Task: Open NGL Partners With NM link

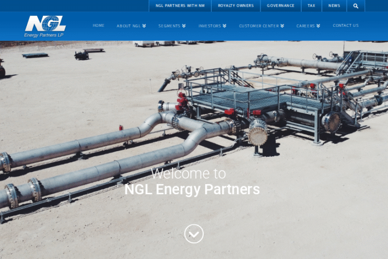Action: (180, 6)
